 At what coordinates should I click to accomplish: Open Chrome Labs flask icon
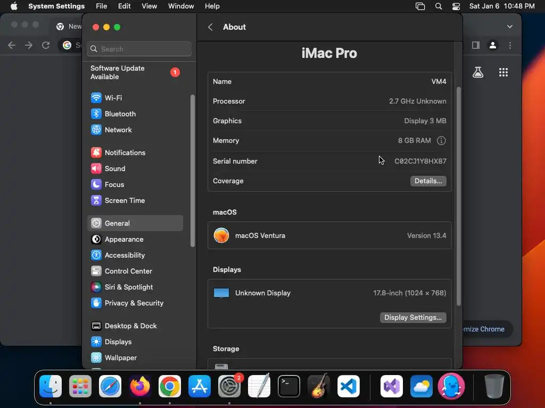tap(478, 72)
